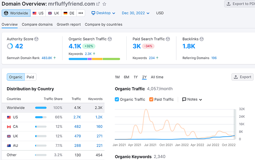Viewport: 255px width, 160px height.
Task: Go to the Compare domains tab
Action: pos(37,24)
